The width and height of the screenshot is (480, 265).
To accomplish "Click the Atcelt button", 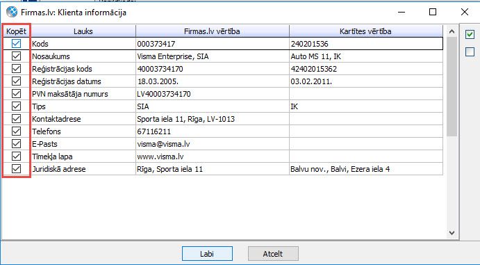I will coord(273,254).
